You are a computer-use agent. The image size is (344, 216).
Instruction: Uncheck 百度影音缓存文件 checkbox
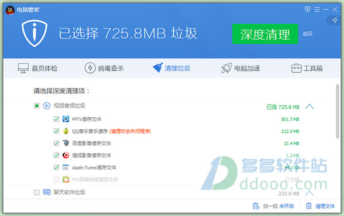56,143
